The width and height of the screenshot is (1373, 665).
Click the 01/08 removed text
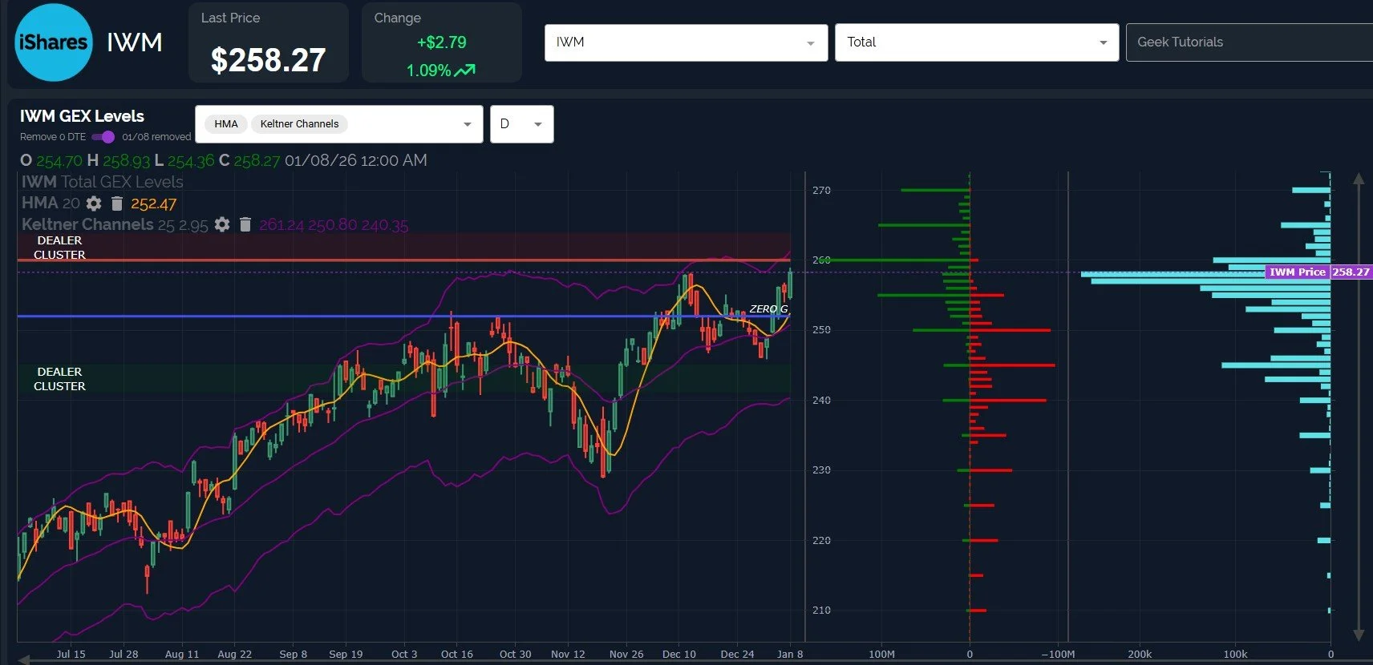click(x=156, y=137)
